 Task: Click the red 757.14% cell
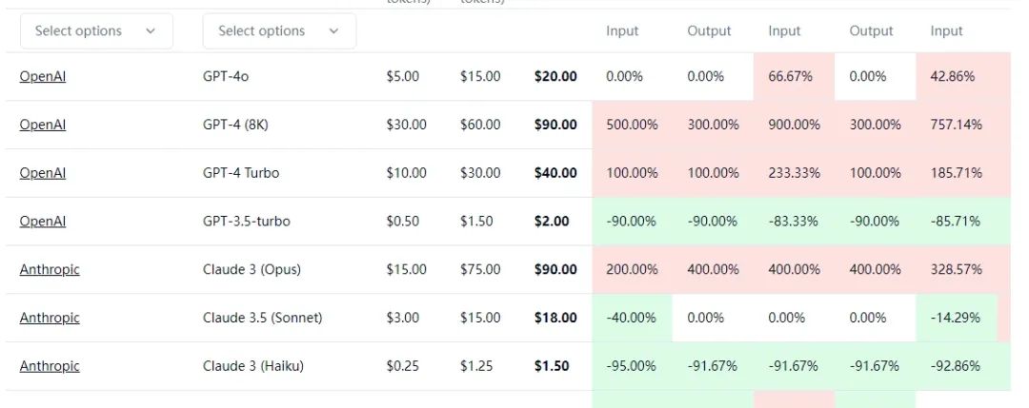[x=957, y=125]
